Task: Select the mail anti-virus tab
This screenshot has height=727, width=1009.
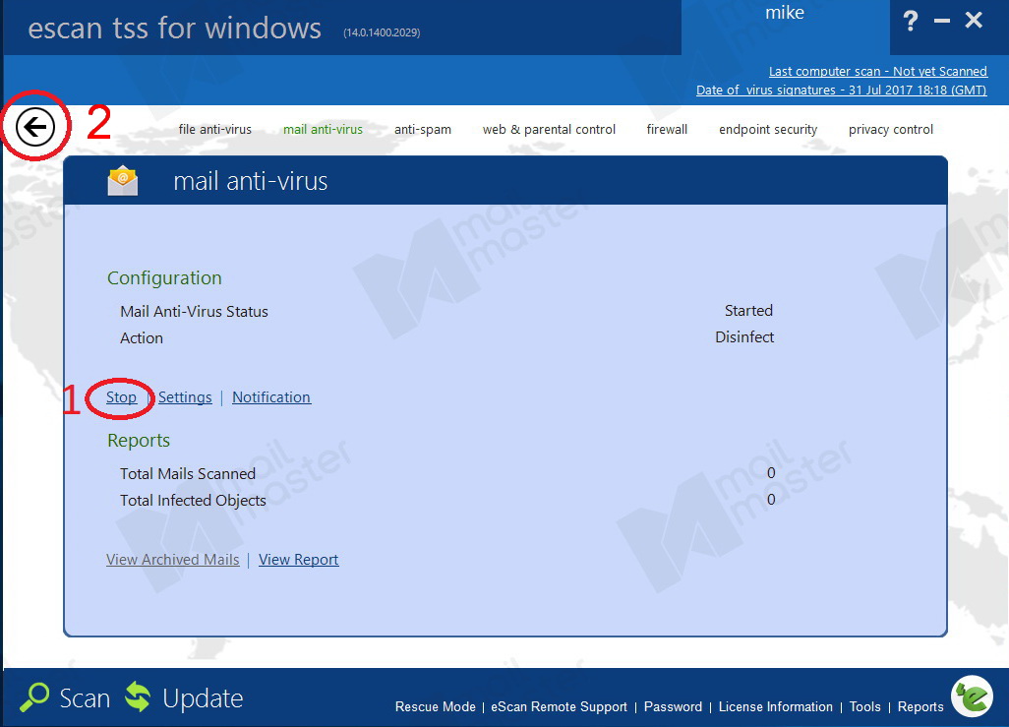Action: [x=323, y=130]
